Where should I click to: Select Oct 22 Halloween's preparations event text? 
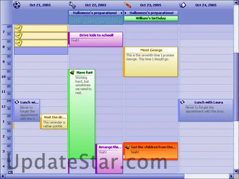click(95, 13)
